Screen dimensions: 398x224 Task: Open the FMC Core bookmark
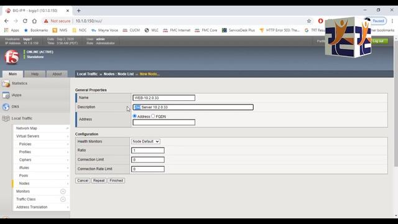point(206,30)
